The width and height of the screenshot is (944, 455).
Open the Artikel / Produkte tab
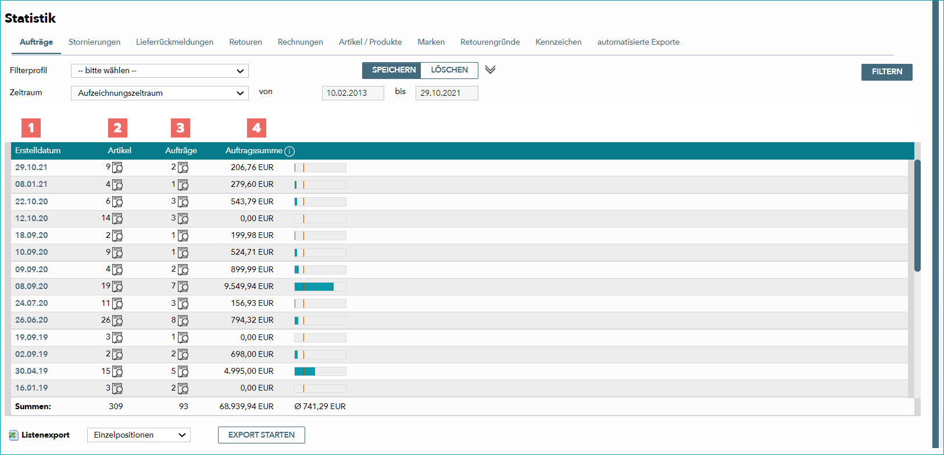[x=370, y=42]
